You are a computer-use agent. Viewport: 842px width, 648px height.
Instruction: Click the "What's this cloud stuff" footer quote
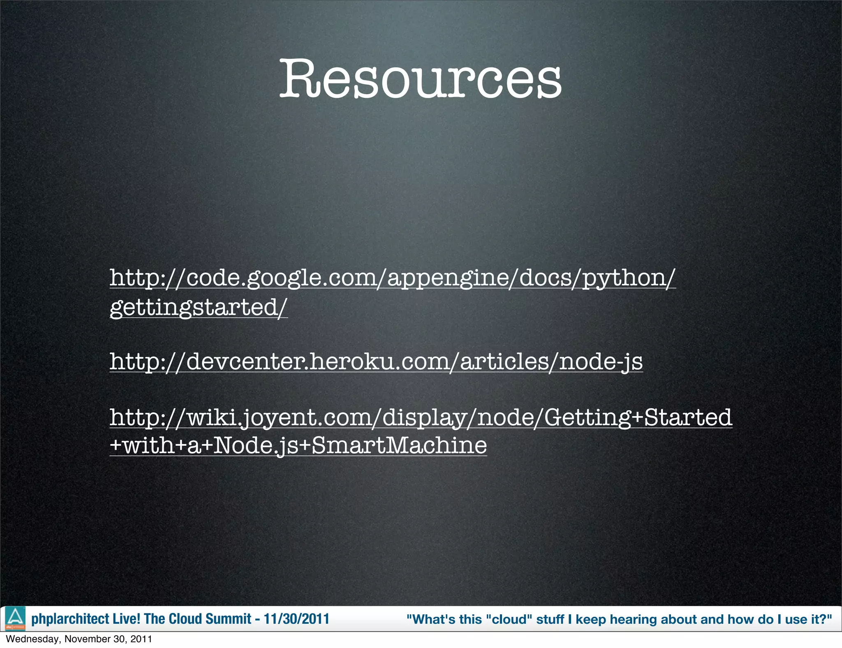pos(619,619)
